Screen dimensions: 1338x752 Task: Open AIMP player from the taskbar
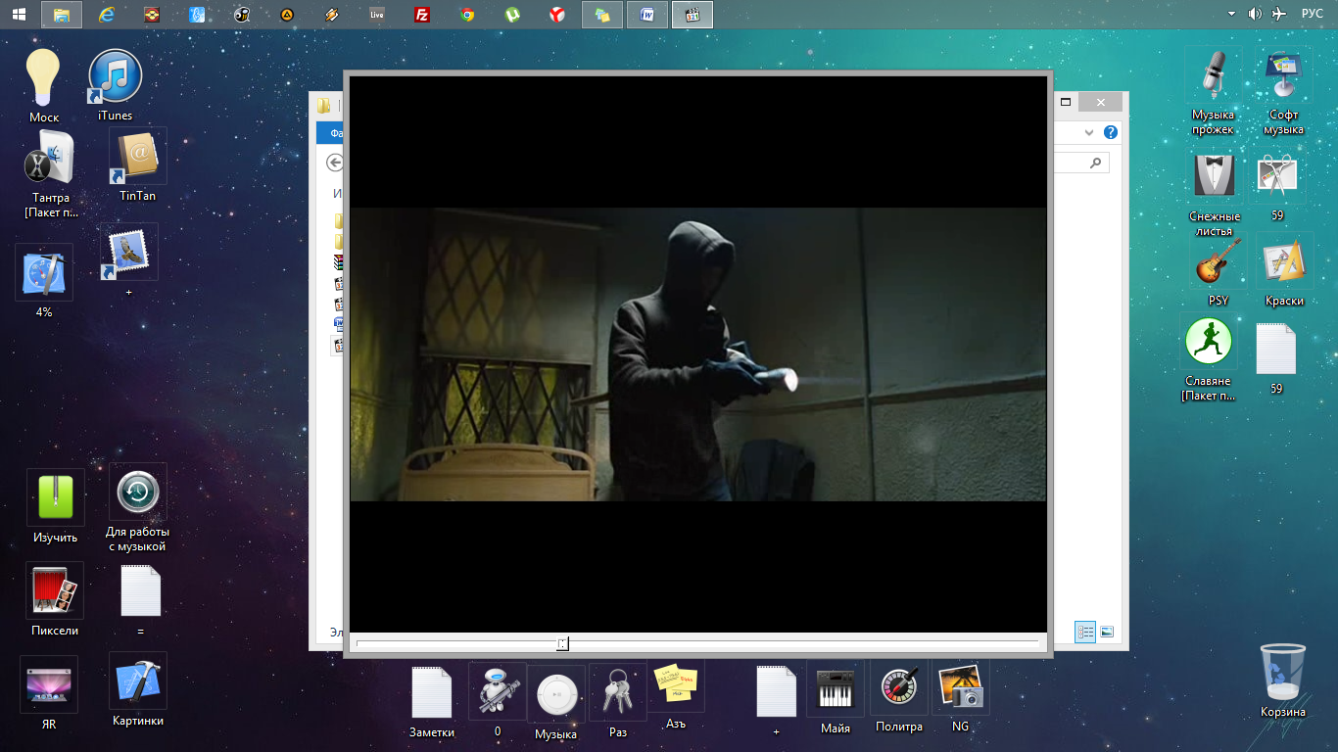click(287, 15)
